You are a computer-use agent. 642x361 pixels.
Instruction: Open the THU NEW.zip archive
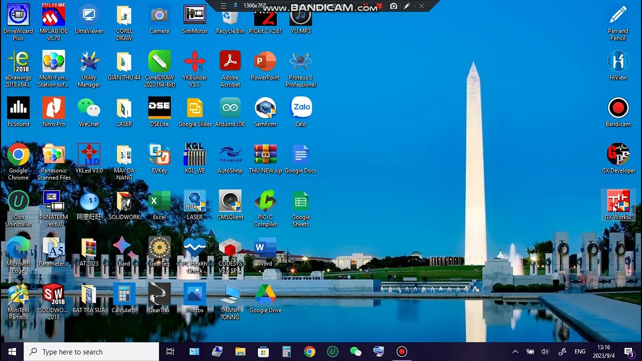click(x=265, y=158)
